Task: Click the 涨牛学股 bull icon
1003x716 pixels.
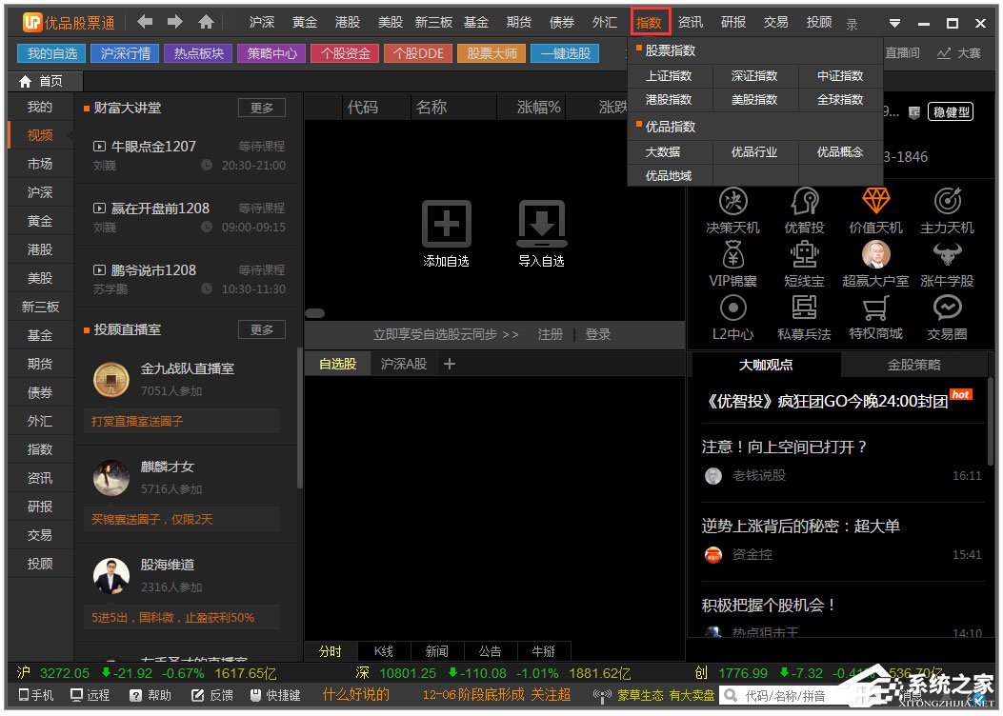Action: pyautogui.click(x=947, y=254)
